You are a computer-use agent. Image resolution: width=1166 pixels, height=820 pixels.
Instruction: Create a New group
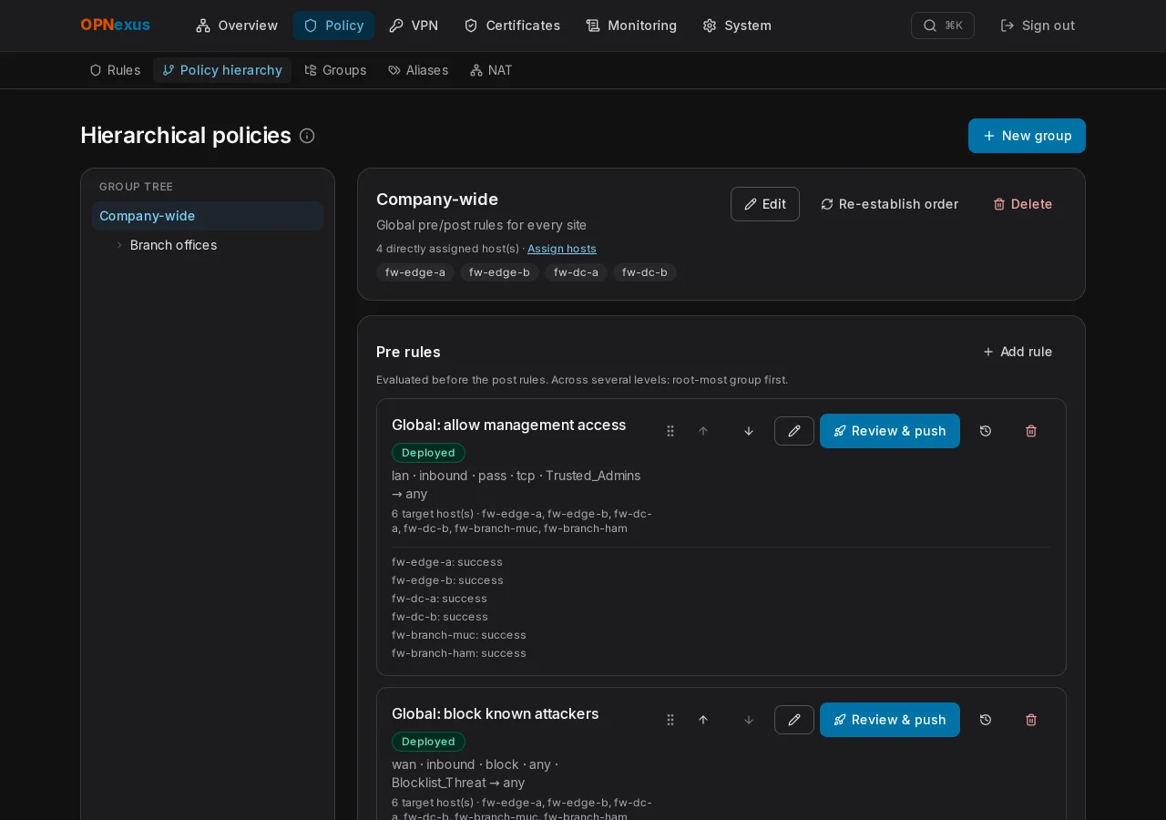pyautogui.click(x=1027, y=136)
